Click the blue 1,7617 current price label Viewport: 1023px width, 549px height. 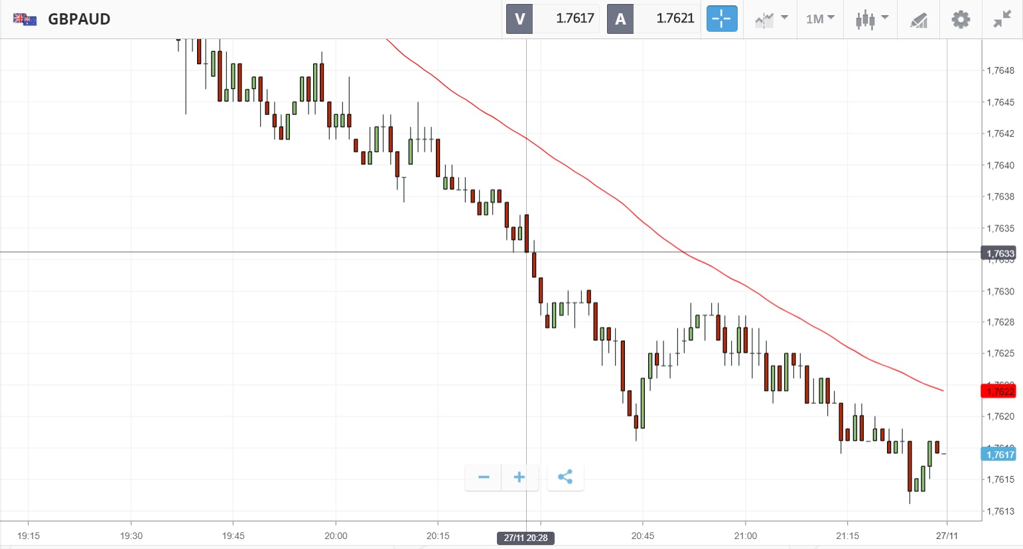click(x=998, y=454)
